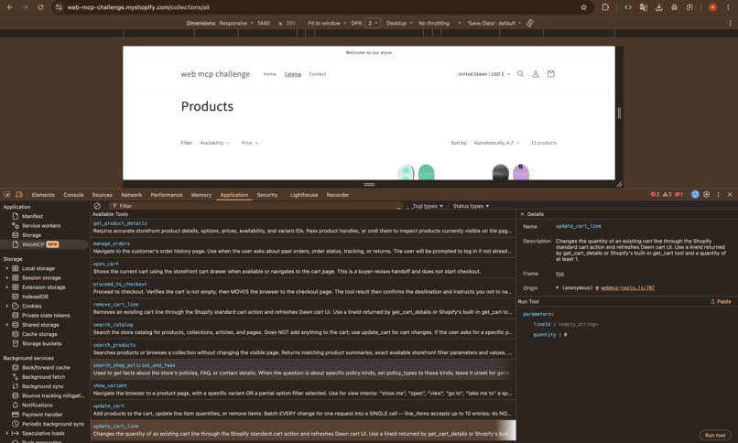Open the DPR dropdown
This screenshot has height=443, width=738.
tap(373, 23)
